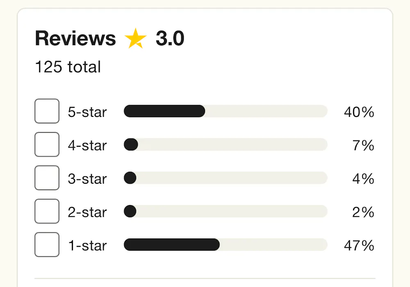Check the 4-star filter checkbox
410x287 pixels.
[47, 145]
